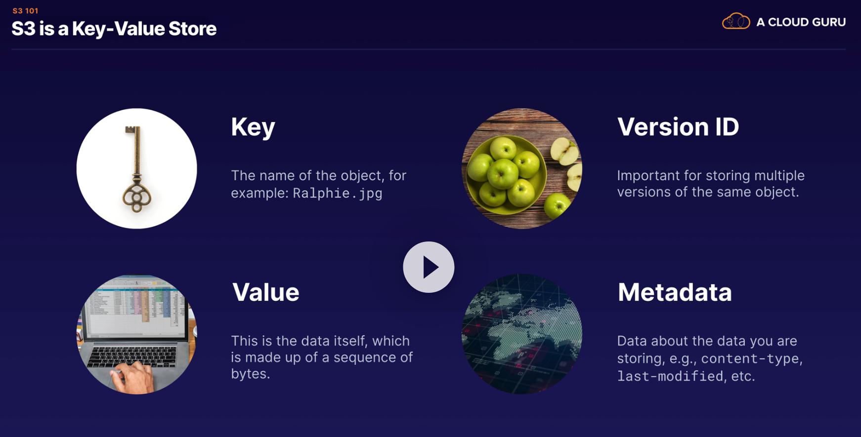Click the antique key image
This screenshot has width=861, height=437.
point(136,168)
